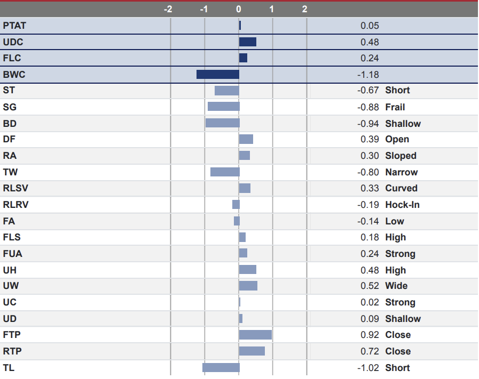Click the RA row's Sloped label

click(401, 156)
